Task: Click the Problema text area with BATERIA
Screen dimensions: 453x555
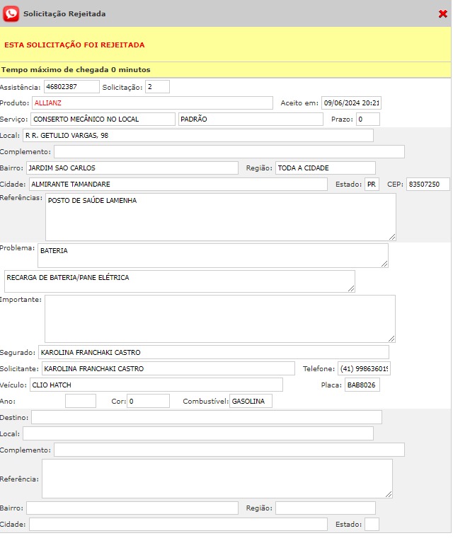Action: [212, 256]
